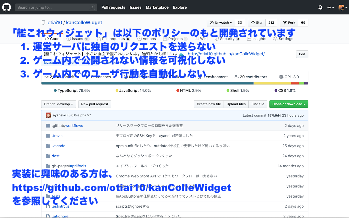
Task: Switch to the Insights tab
Action: click(257, 39)
